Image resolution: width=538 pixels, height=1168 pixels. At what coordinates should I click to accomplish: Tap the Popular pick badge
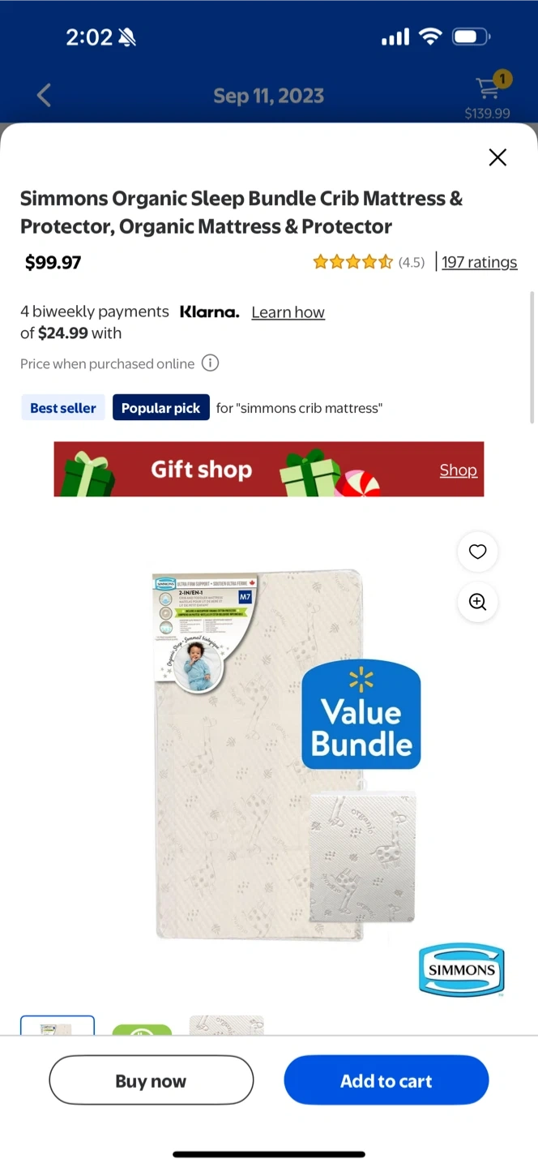click(x=160, y=408)
